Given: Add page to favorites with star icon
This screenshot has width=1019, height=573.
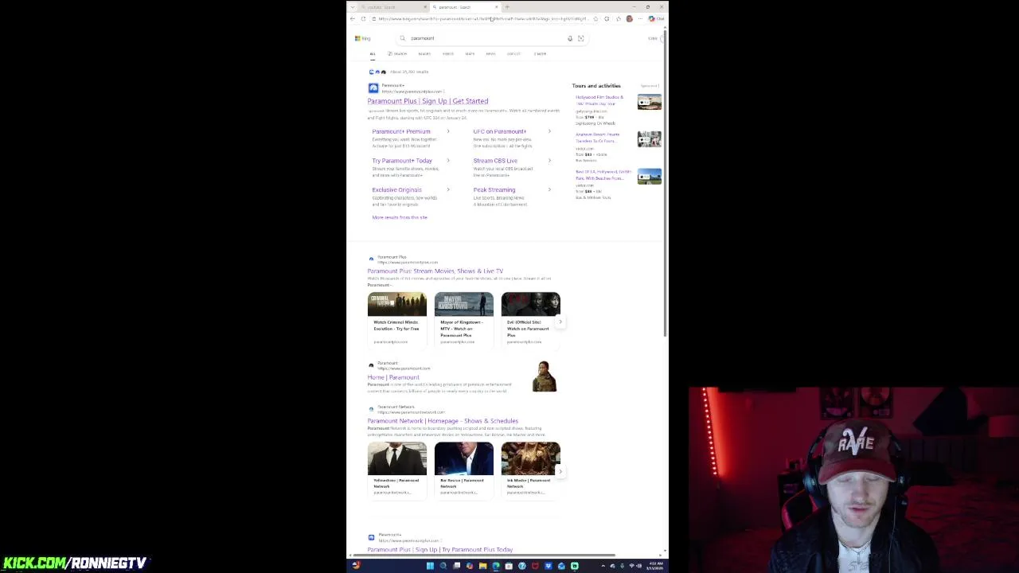Looking at the screenshot, I should pos(595,18).
